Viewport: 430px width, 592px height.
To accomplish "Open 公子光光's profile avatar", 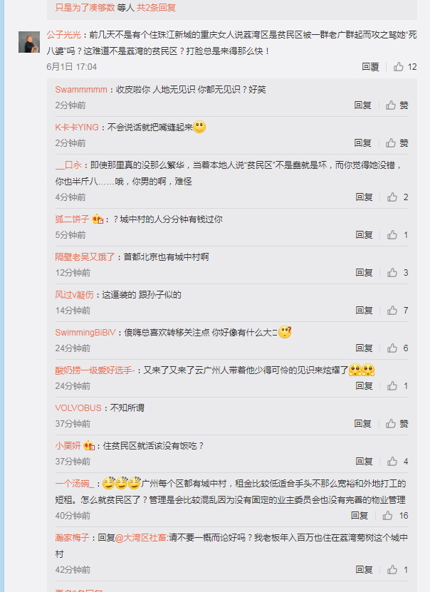I will 29,42.
